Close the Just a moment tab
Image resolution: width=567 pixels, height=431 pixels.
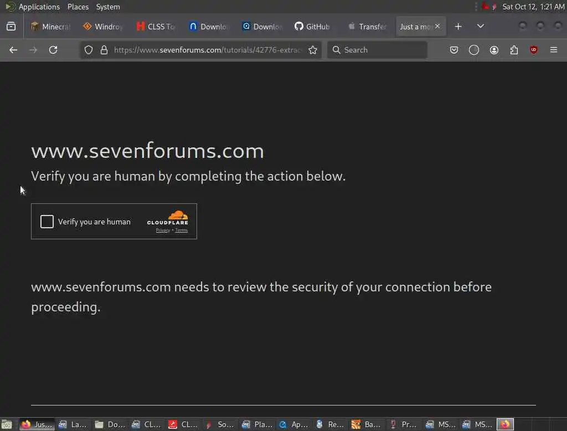click(437, 26)
